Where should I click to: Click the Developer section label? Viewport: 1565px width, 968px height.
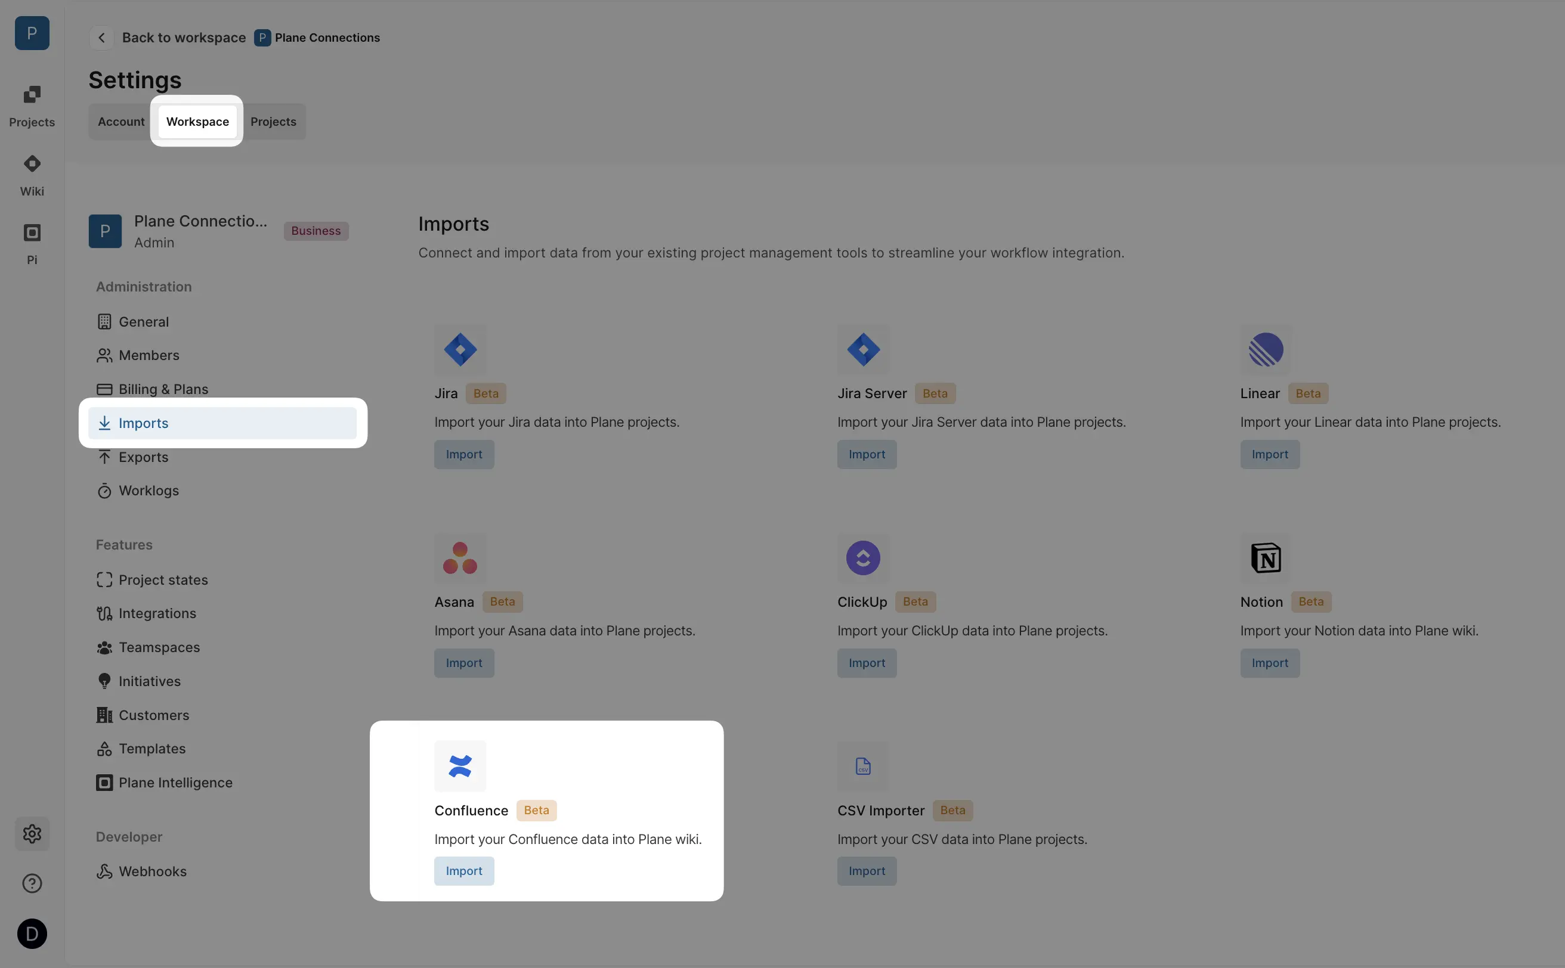tap(129, 837)
